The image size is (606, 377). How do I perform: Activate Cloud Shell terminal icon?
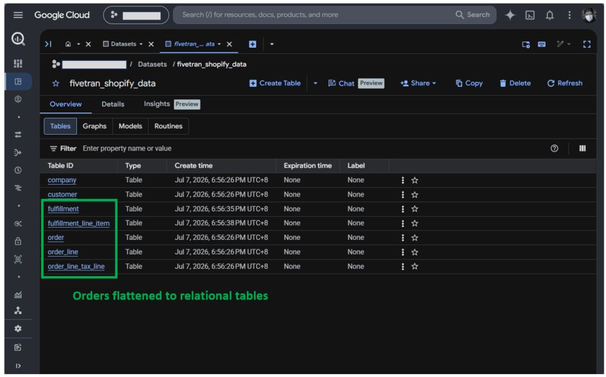point(530,15)
